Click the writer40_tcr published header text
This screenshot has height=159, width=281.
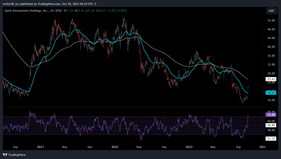(49, 4)
